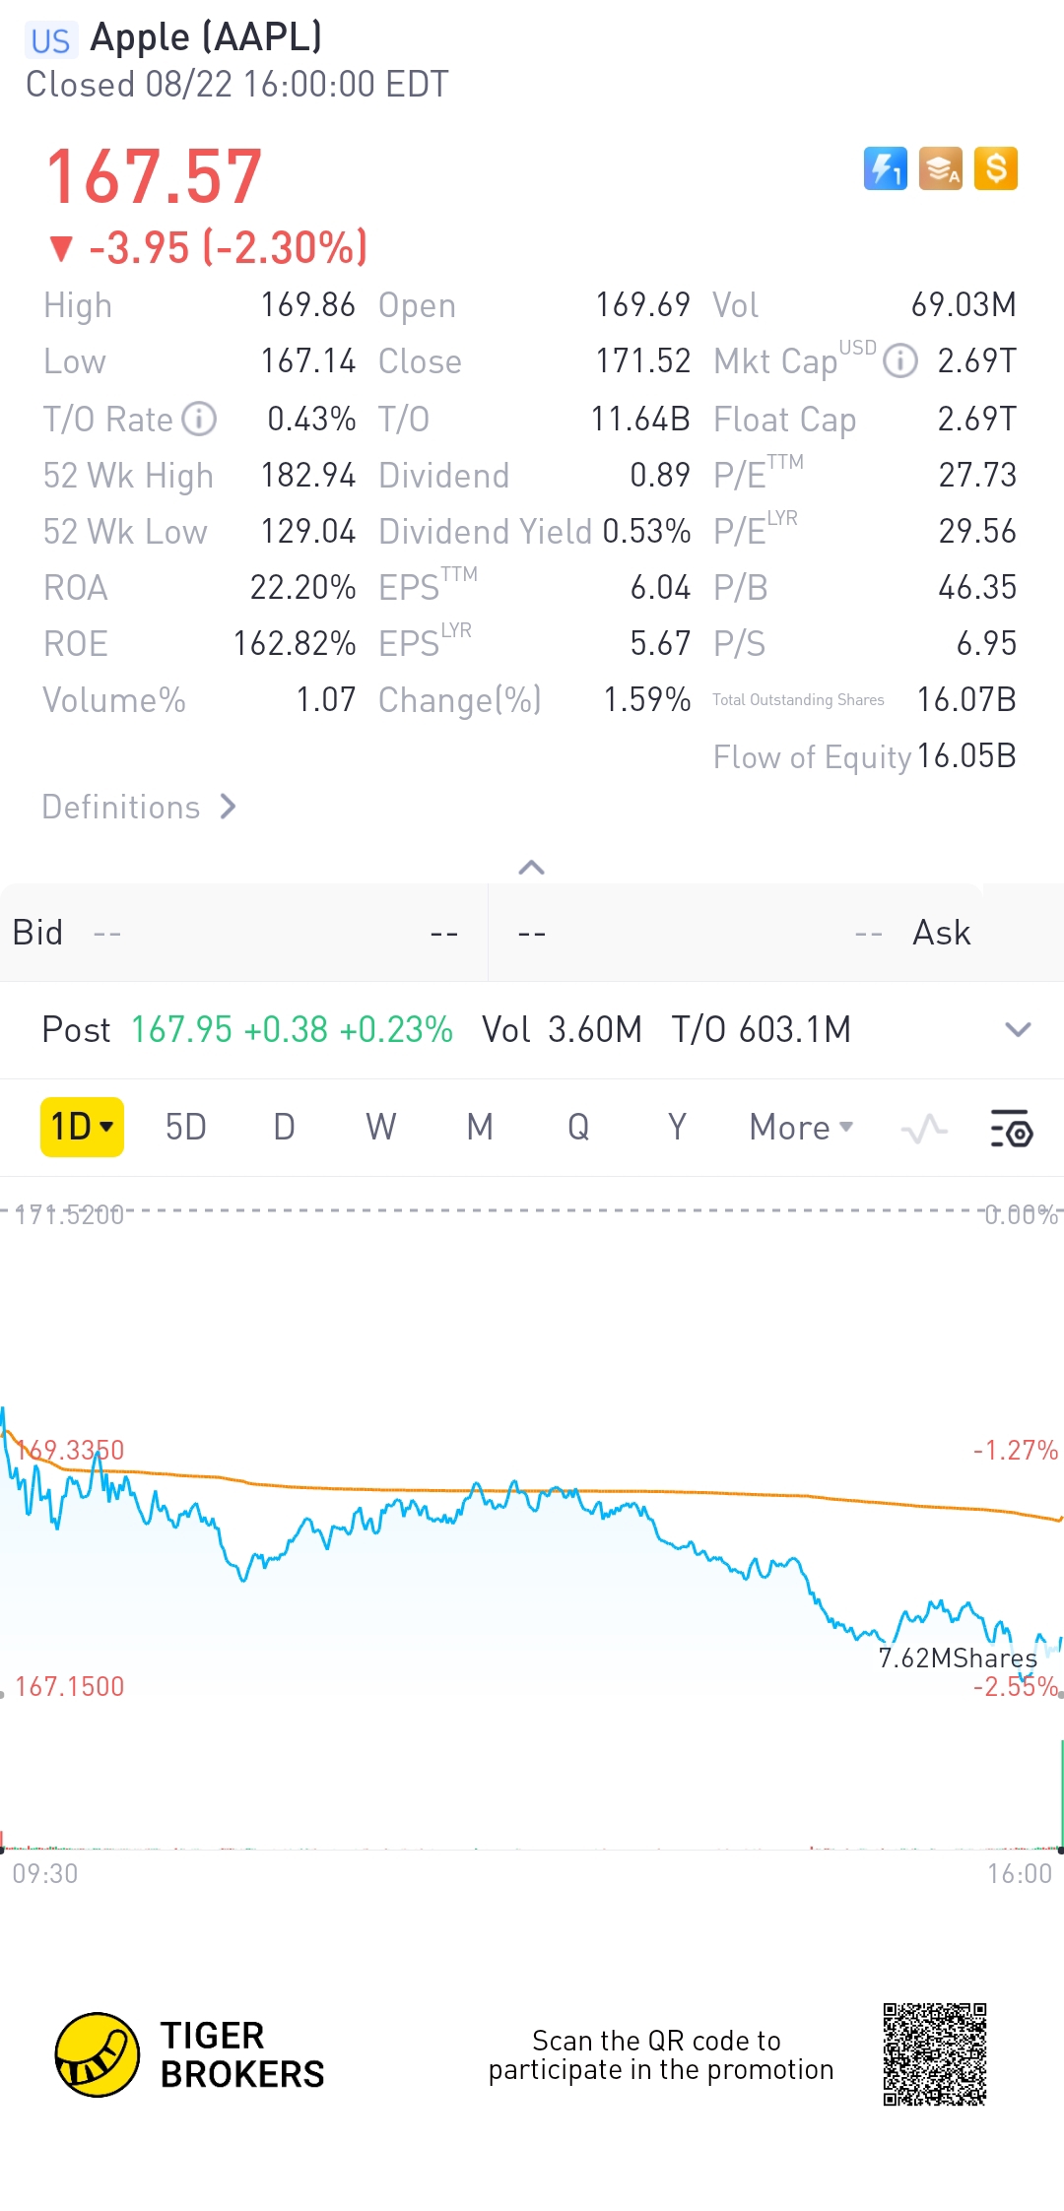This screenshot has height=2211, width=1064.
Task: Open chart settings icon with eye
Action: 1010,1129
